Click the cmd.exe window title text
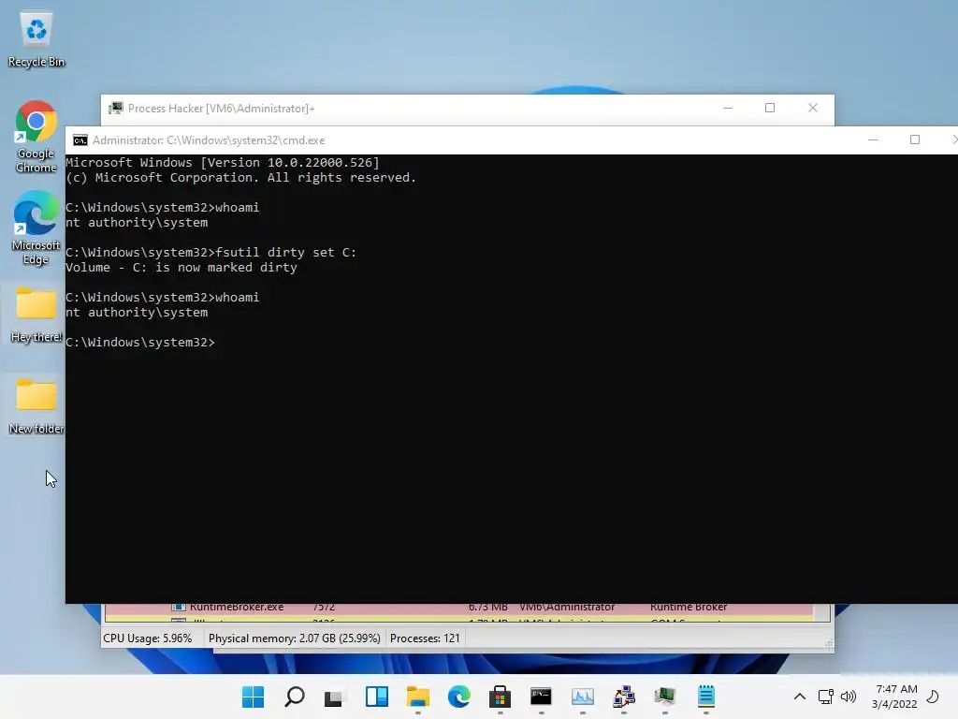958x719 pixels. click(x=209, y=140)
